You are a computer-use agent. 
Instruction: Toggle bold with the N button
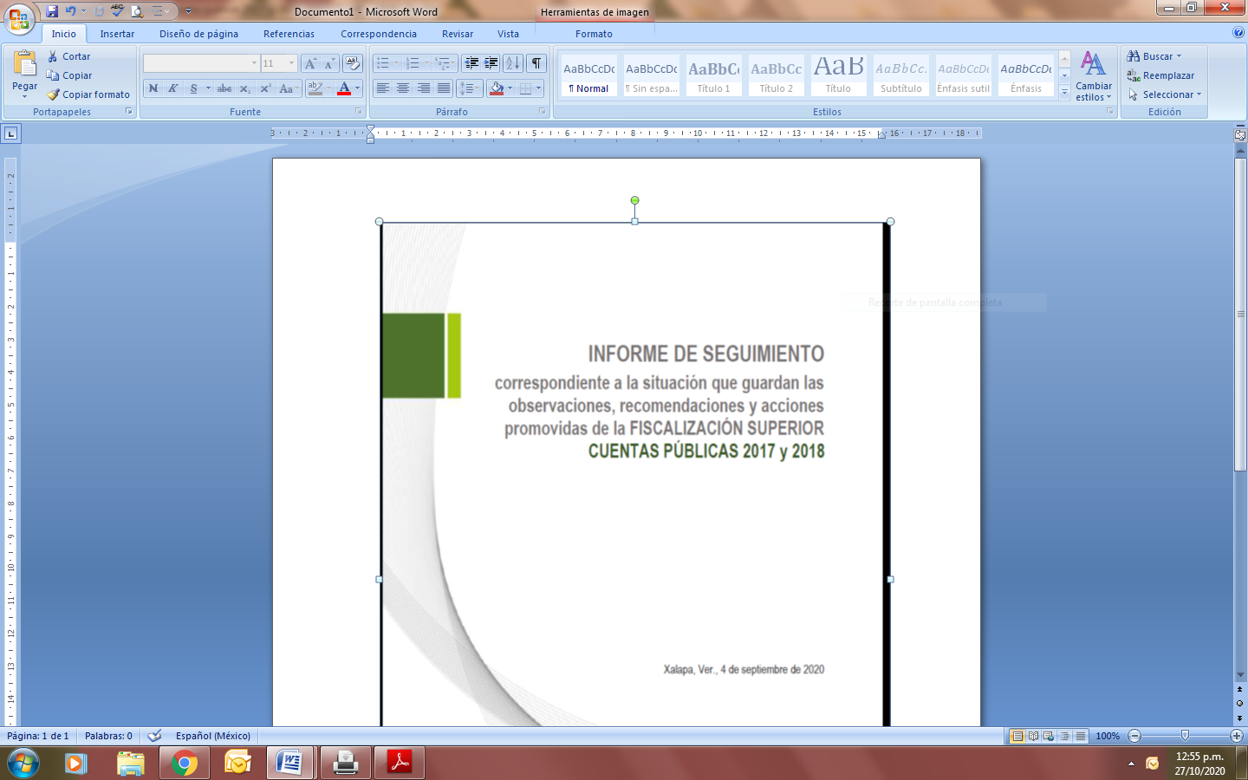(153, 88)
